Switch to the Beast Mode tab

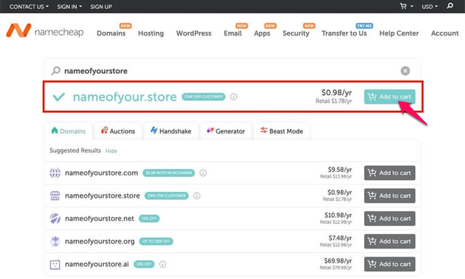pos(282,130)
